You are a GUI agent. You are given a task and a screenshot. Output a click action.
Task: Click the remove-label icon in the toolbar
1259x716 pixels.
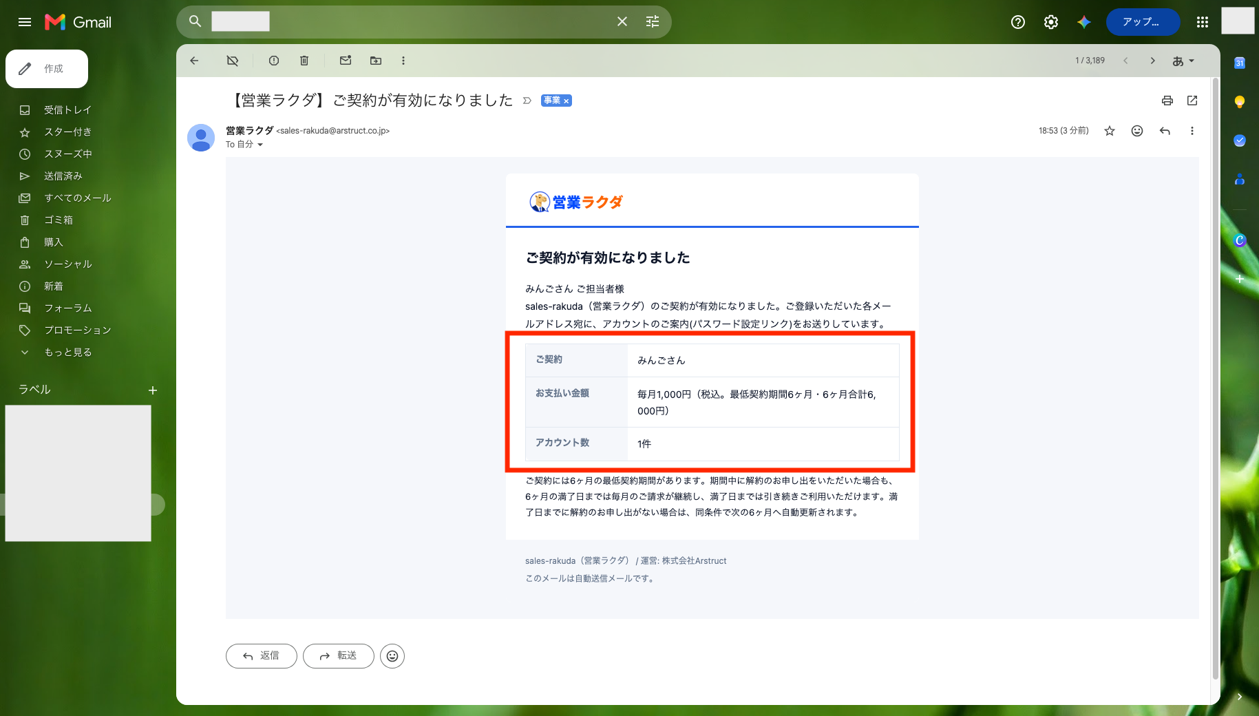point(233,61)
